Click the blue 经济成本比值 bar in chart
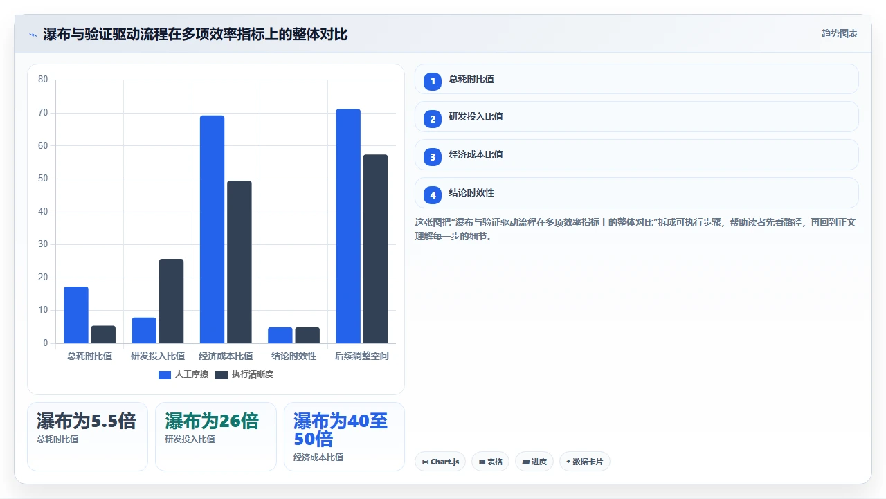The image size is (886, 499). tap(213, 229)
